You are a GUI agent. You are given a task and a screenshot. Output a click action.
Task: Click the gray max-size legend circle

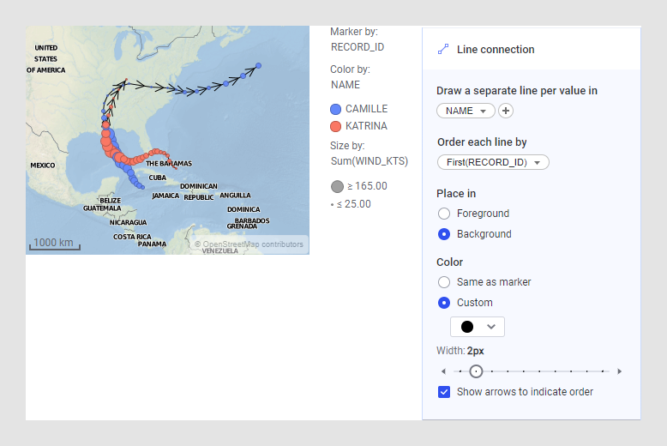[337, 186]
